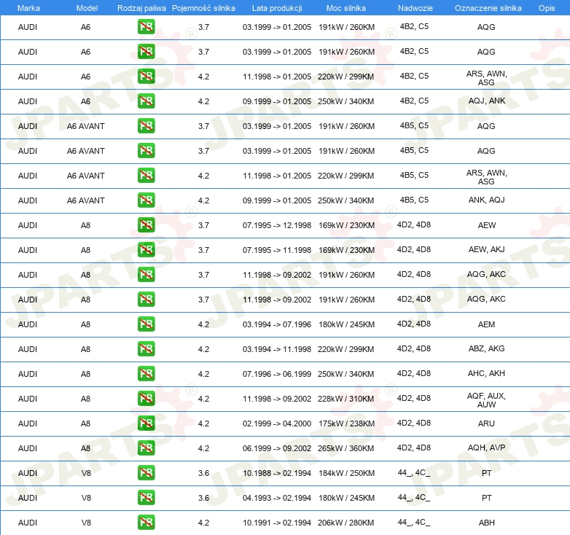Click the engine codes AEW, AKJ
This screenshot has width=570, height=535.
pos(486,249)
